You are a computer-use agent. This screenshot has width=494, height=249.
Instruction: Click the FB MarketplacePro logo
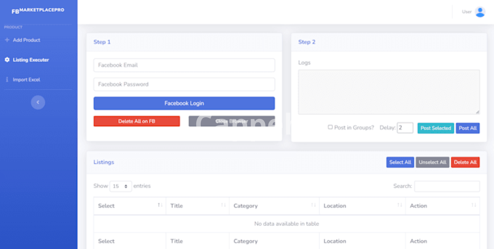click(x=38, y=11)
